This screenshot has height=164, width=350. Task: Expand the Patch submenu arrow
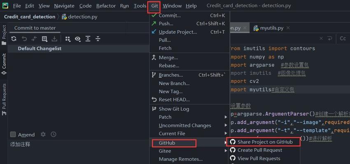226,117
